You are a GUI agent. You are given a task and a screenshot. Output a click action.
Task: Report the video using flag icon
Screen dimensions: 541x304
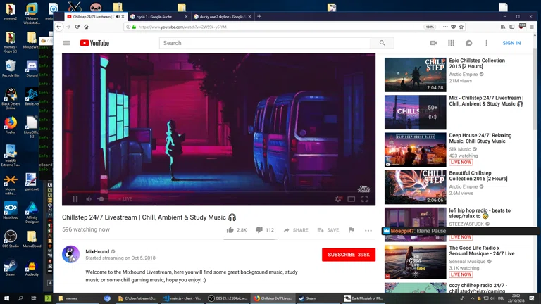pos(351,230)
